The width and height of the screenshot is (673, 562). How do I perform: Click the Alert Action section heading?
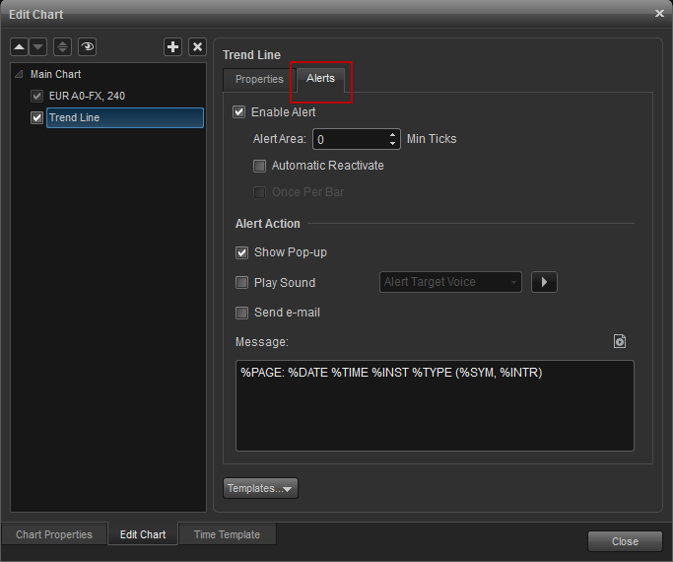coord(268,224)
